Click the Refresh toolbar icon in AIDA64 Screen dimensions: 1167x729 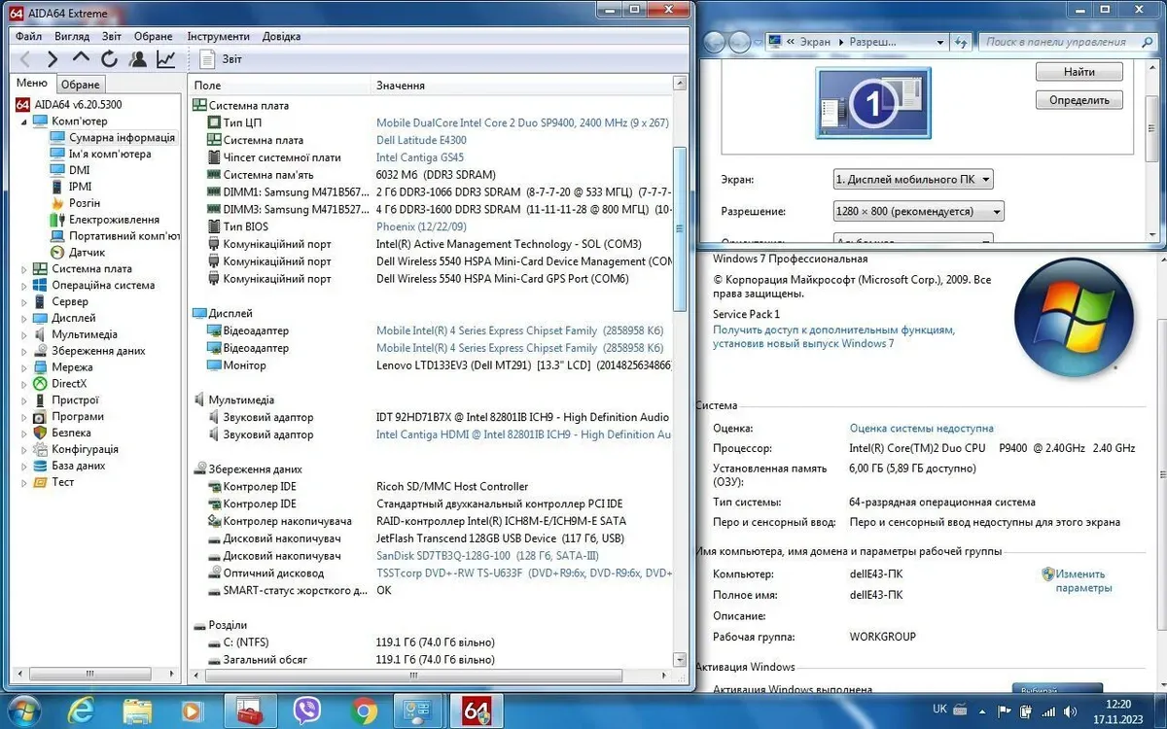coord(109,59)
